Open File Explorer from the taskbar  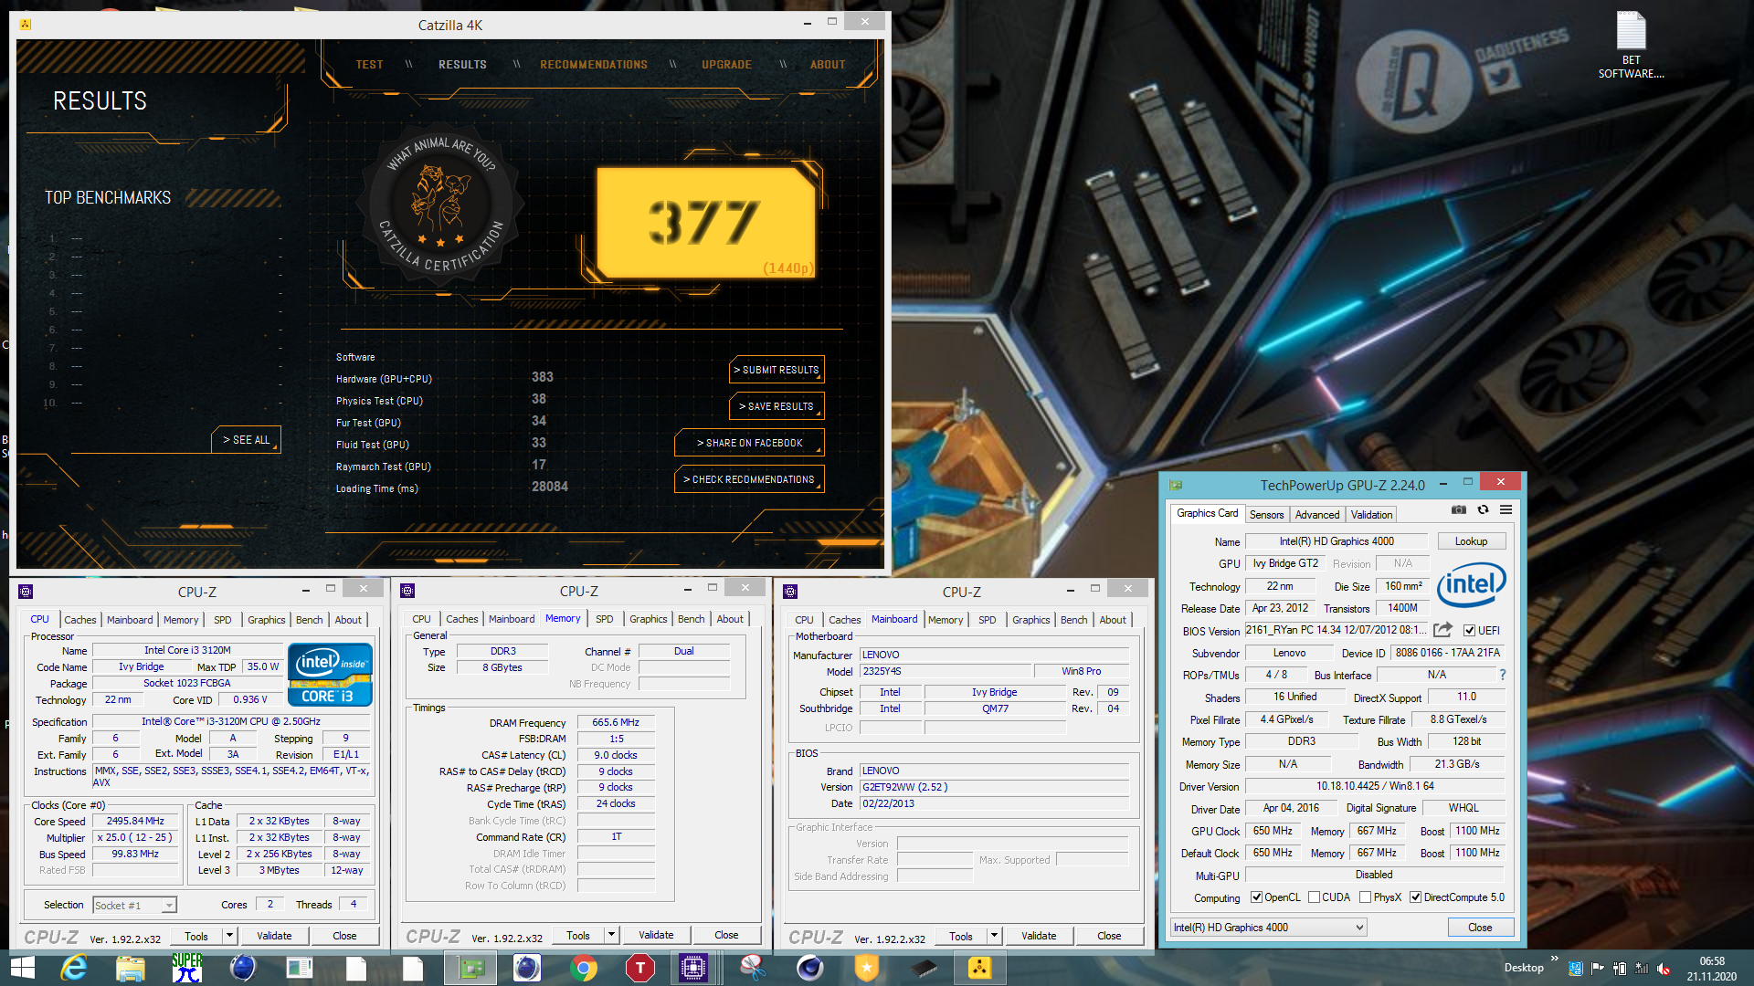coord(130,968)
